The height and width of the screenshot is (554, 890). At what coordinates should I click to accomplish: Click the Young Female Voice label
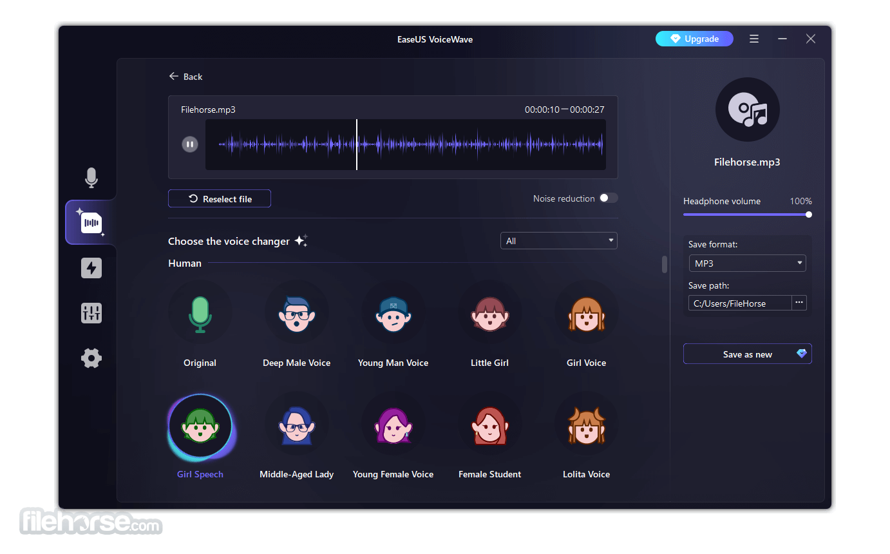[393, 475]
